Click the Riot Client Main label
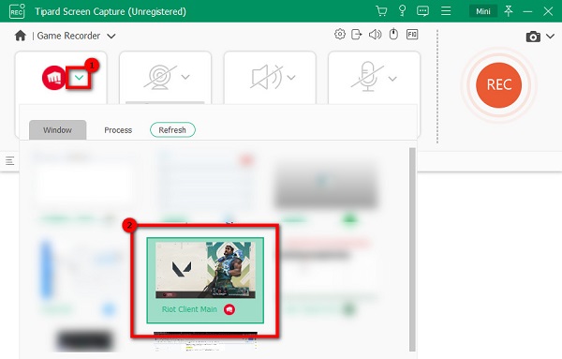562x359 pixels. [x=189, y=309]
